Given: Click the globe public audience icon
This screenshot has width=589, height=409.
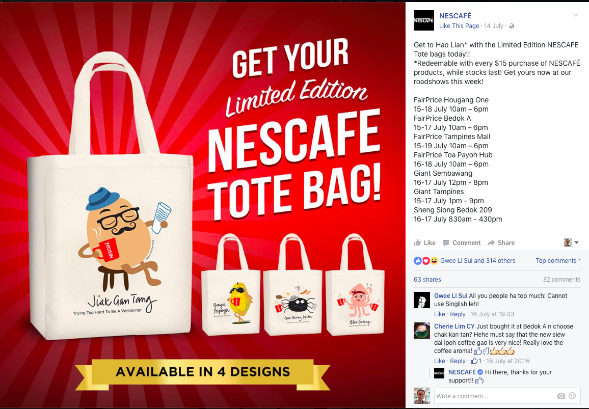Looking at the screenshot, I should (511, 26).
